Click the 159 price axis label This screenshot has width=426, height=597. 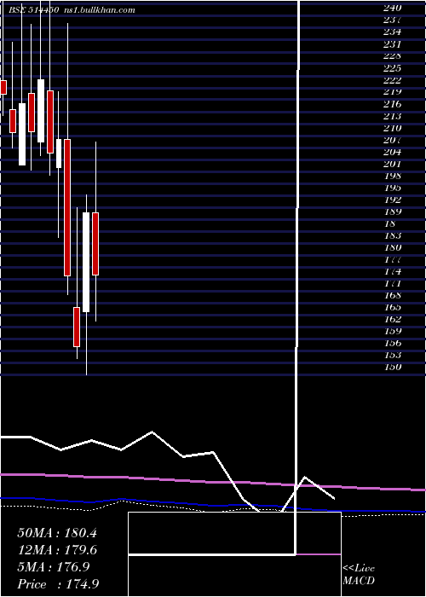392,331
